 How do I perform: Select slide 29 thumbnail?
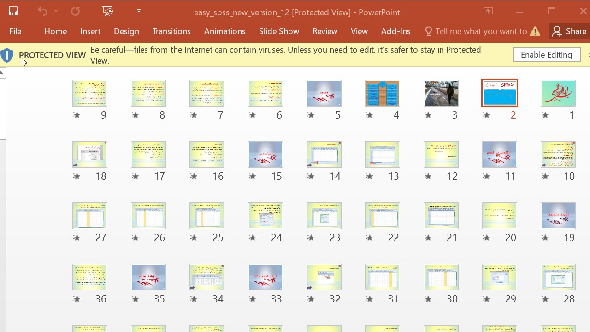(499, 277)
